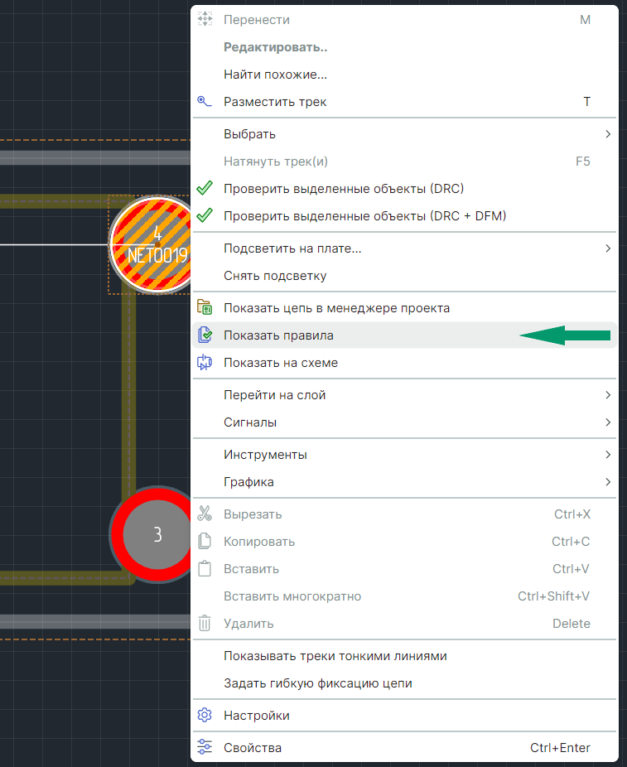Screen dimensions: 627x767
Task: Click green checkmark icon next to DRC + DFM
Action: (x=205, y=215)
